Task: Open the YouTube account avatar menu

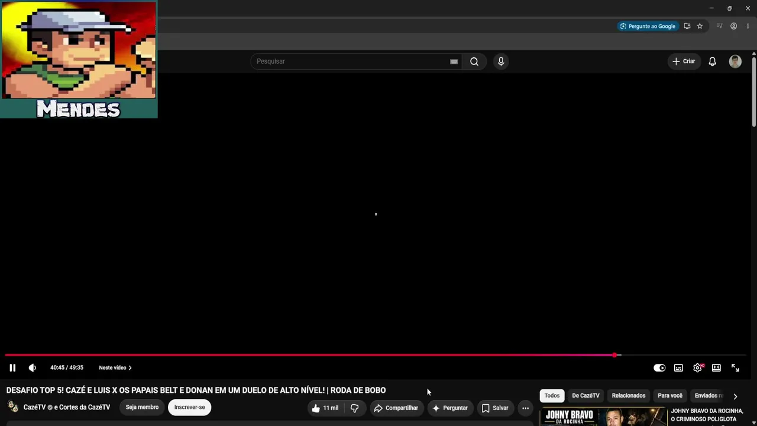Action: tap(735, 62)
